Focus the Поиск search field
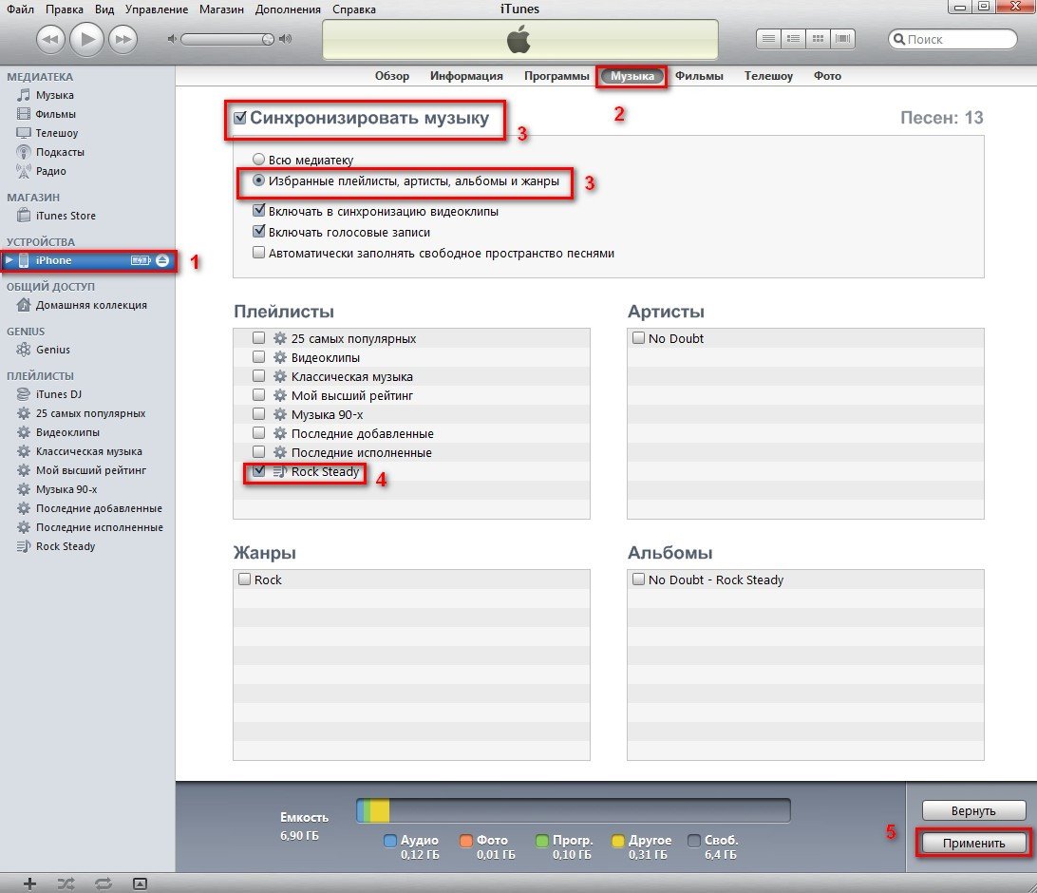The image size is (1037, 893). click(952, 39)
